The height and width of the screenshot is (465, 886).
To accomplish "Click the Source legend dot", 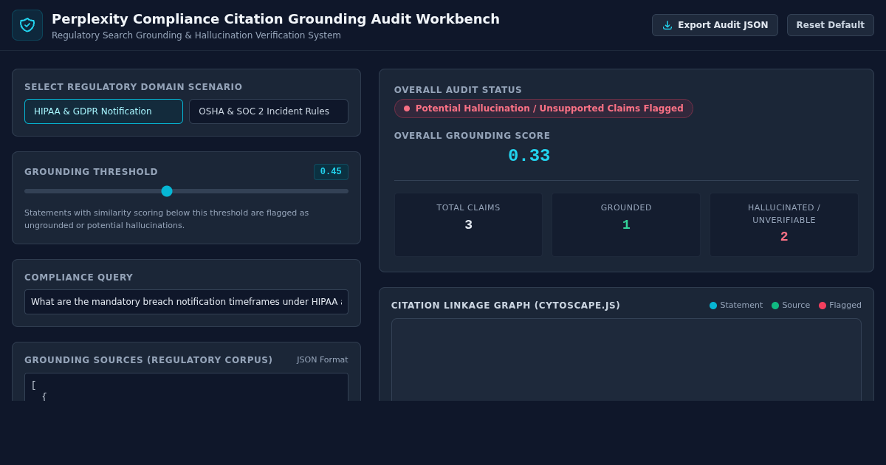I will [775, 306].
